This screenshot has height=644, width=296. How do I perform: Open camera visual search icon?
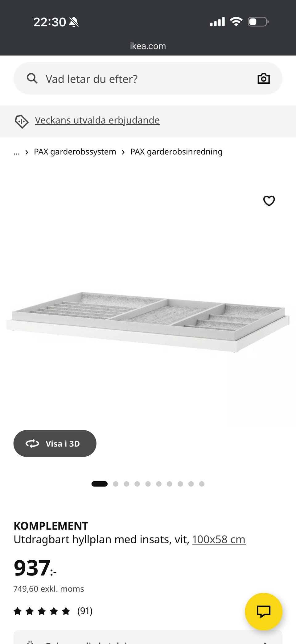[264, 78]
